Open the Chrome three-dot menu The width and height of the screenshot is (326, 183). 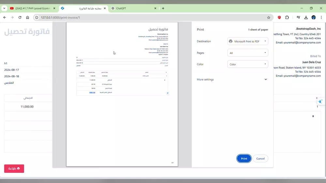coord(321,18)
